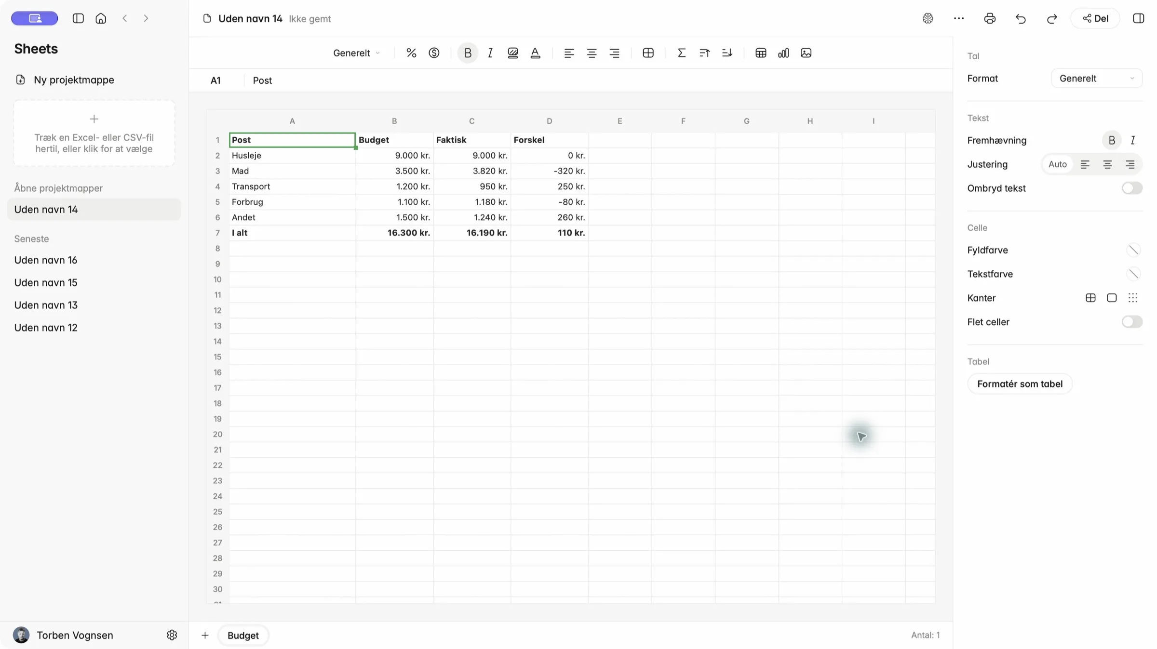Open Uden navn 12 from recent list
1157x649 pixels.
tap(46, 328)
